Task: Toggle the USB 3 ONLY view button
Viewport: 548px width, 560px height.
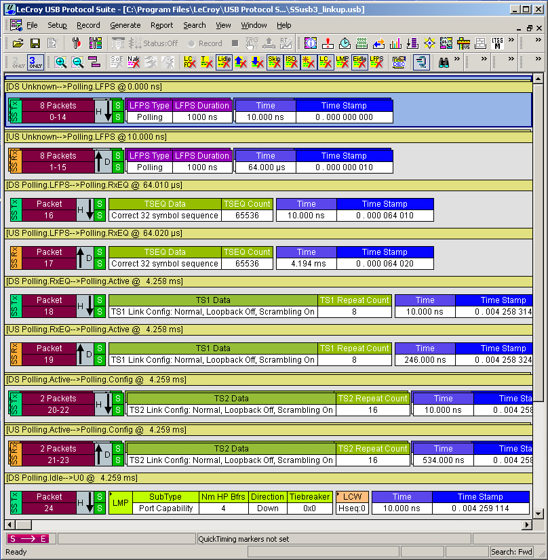Action: pyautogui.click(x=35, y=62)
